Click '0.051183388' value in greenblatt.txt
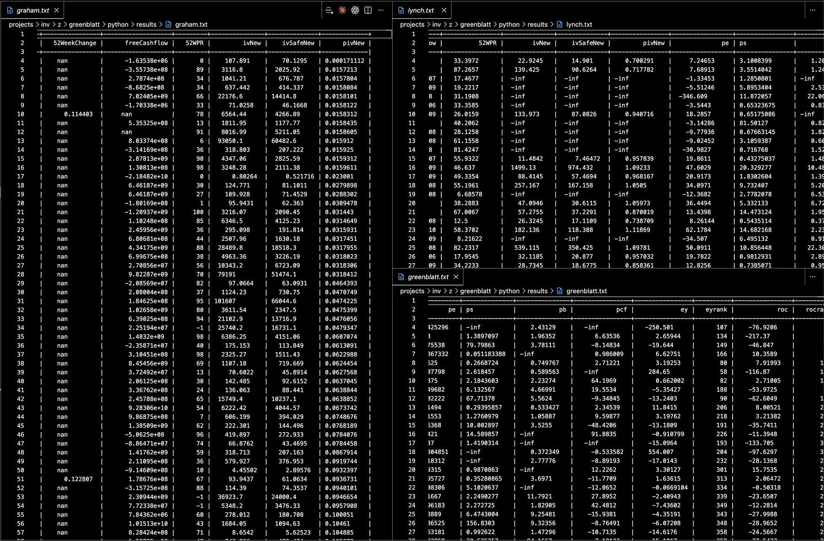The width and height of the screenshot is (824, 541). [x=486, y=354]
